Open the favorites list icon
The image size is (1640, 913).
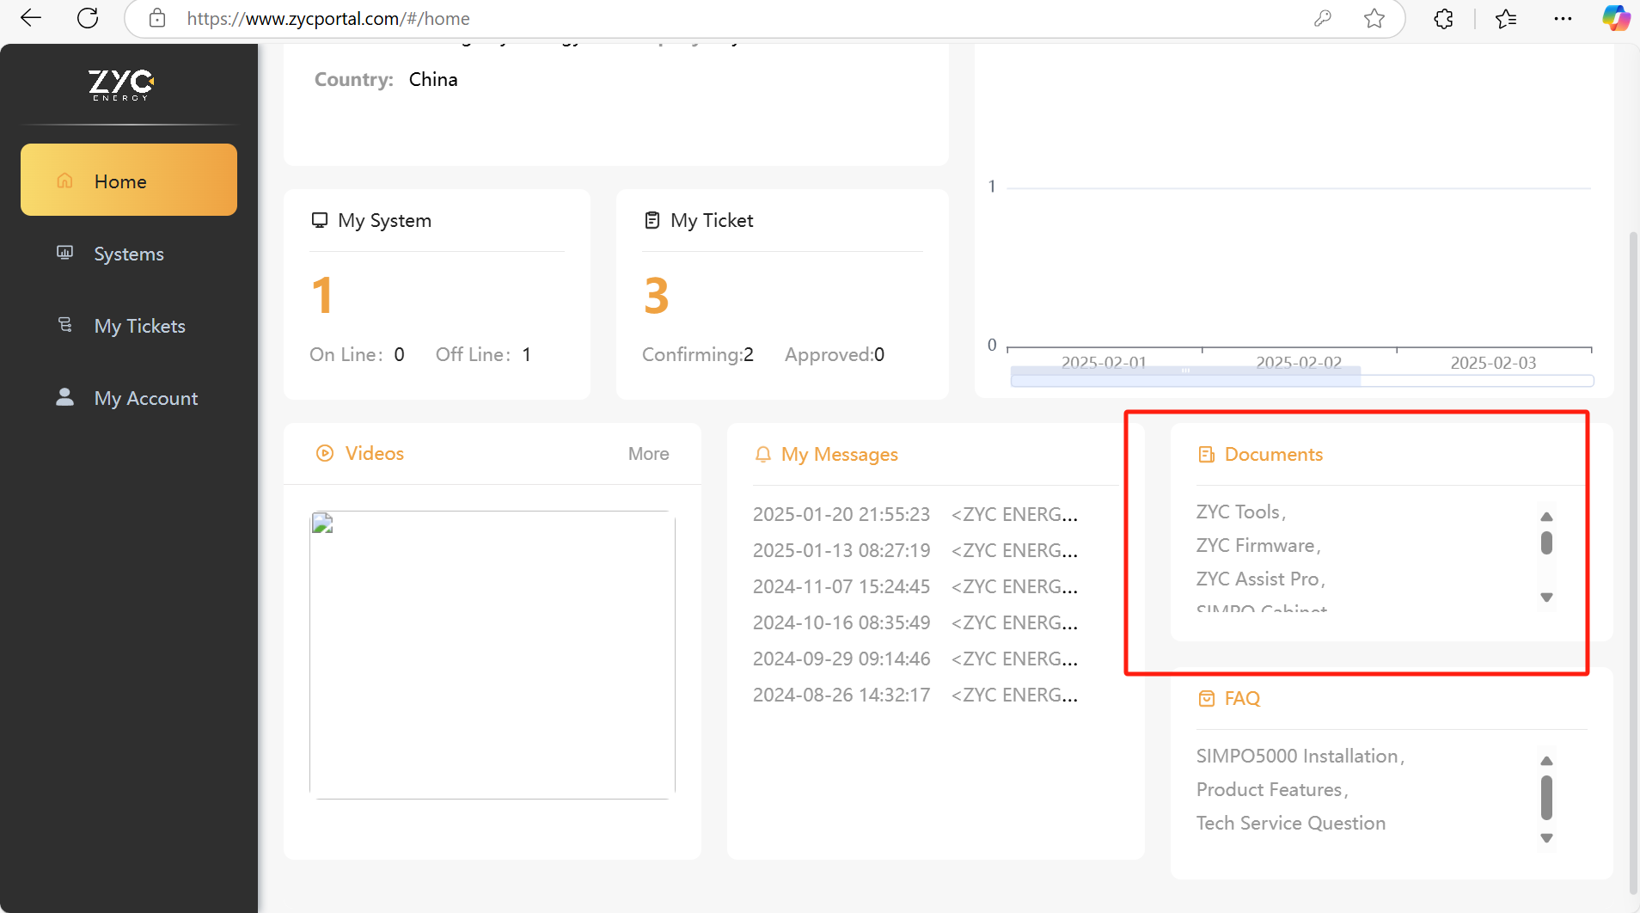(x=1505, y=18)
